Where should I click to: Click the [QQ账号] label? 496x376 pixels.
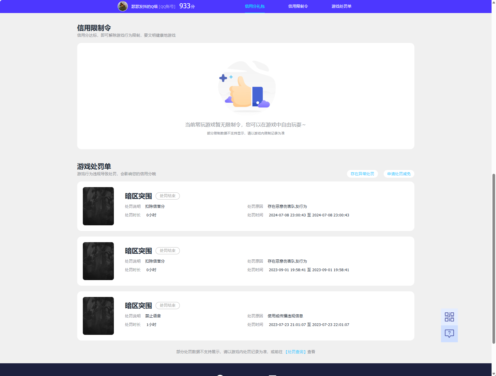[167, 7]
